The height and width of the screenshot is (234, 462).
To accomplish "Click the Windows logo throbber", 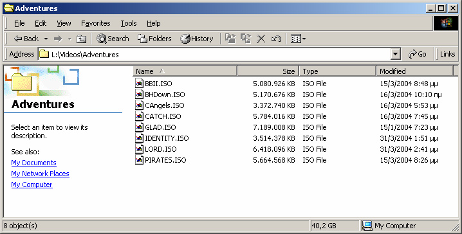I will pos(446,23).
